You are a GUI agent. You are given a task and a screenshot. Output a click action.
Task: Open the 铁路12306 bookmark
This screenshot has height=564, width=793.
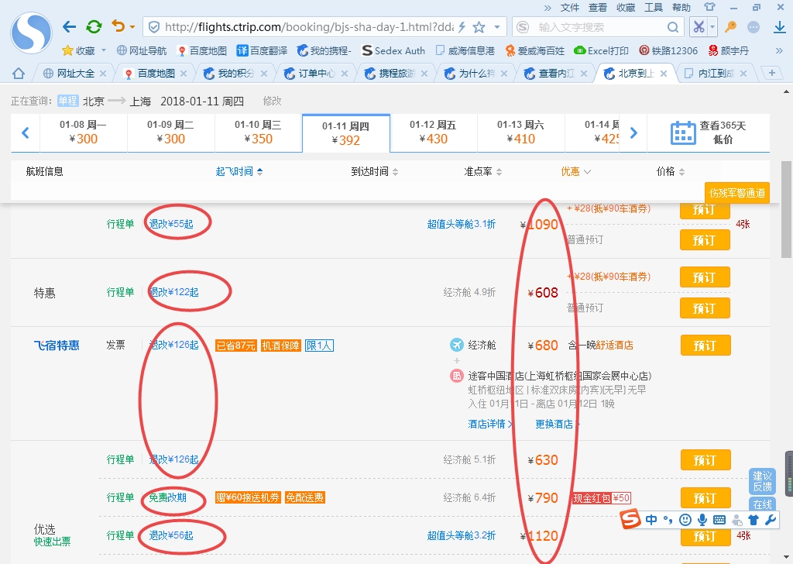point(668,50)
